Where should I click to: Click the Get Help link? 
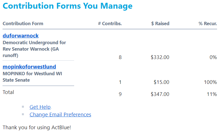[40, 107]
